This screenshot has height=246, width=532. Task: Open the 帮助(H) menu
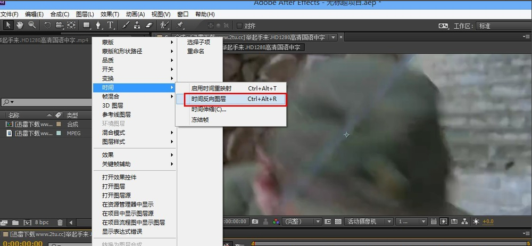pos(205,14)
